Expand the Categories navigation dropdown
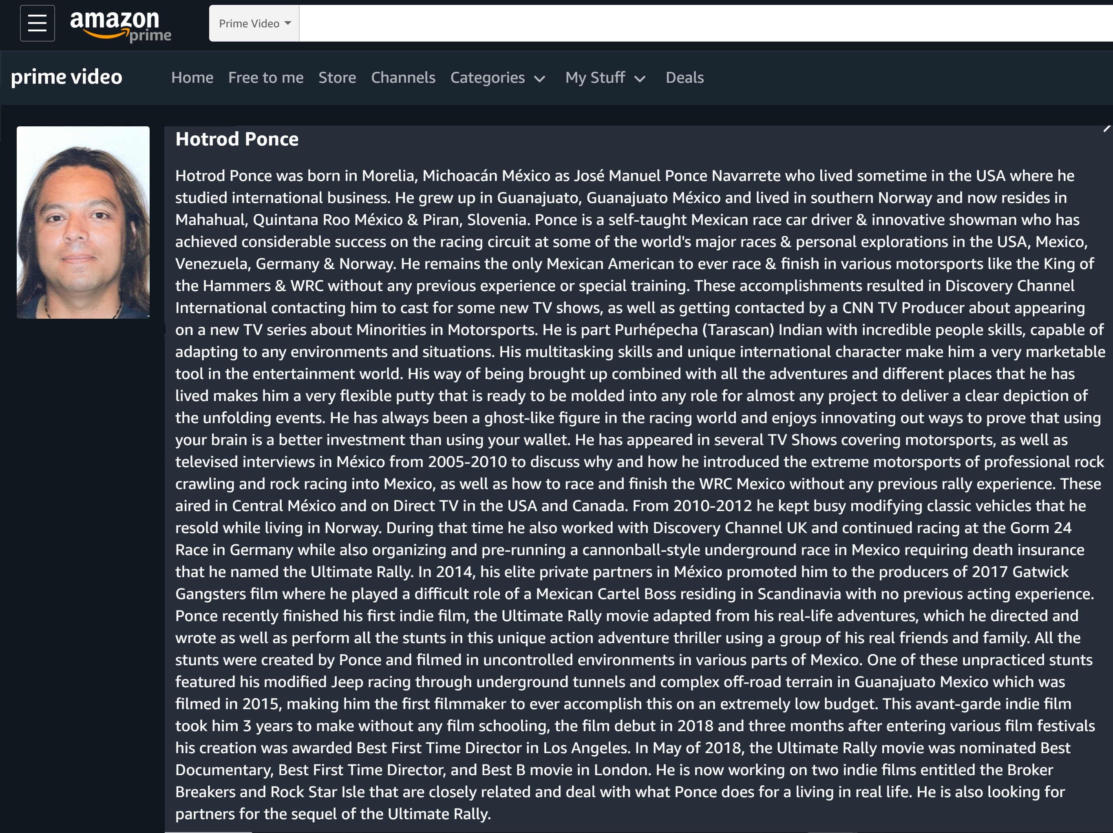The height and width of the screenshot is (833, 1113). (x=495, y=78)
